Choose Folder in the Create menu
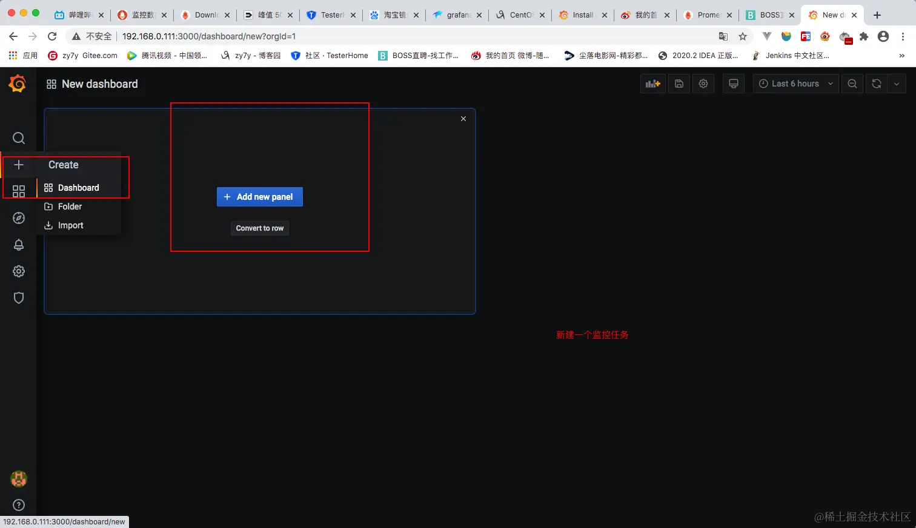The width and height of the screenshot is (916, 528). [x=68, y=206]
